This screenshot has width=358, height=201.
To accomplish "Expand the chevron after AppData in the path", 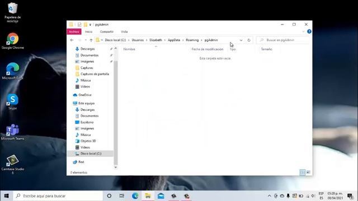I will click(x=183, y=40).
